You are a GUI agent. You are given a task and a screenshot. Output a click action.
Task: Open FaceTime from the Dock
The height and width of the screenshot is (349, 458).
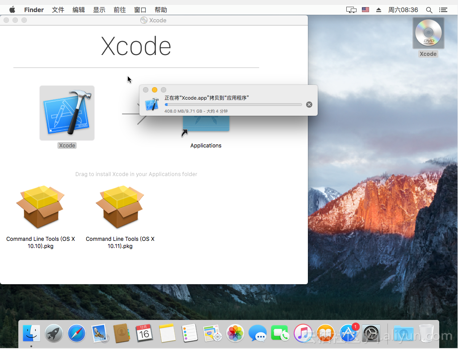(280, 333)
